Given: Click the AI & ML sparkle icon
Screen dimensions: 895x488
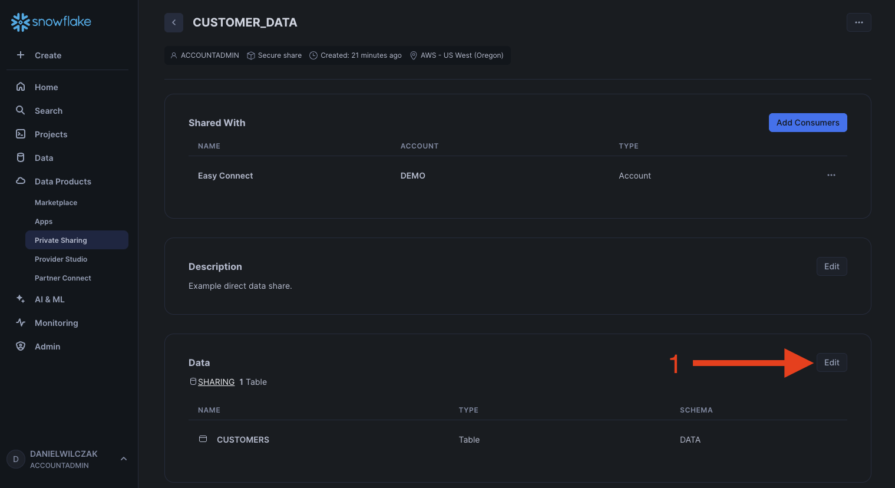Looking at the screenshot, I should coord(21,299).
